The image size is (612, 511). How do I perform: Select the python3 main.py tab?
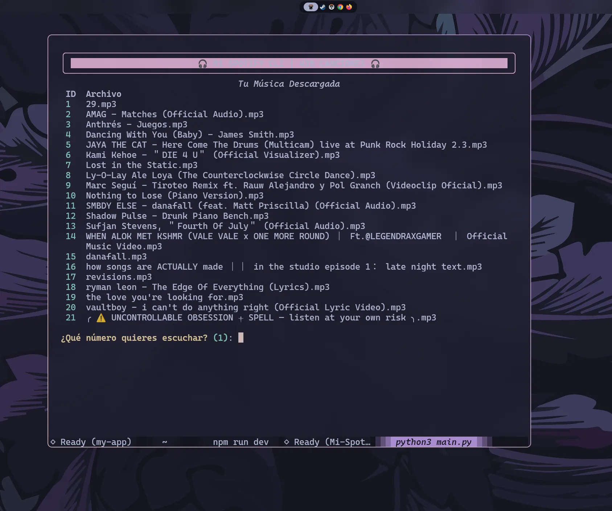pyautogui.click(x=434, y=442)
